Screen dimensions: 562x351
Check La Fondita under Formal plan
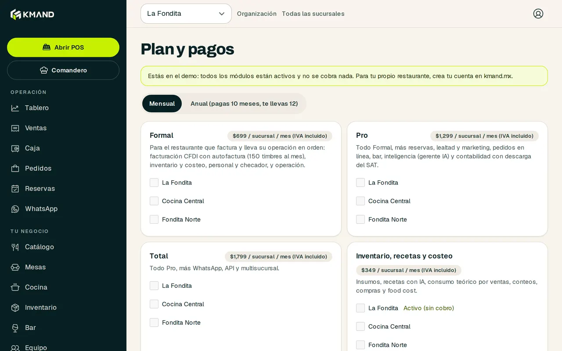(x=154, y=183)
